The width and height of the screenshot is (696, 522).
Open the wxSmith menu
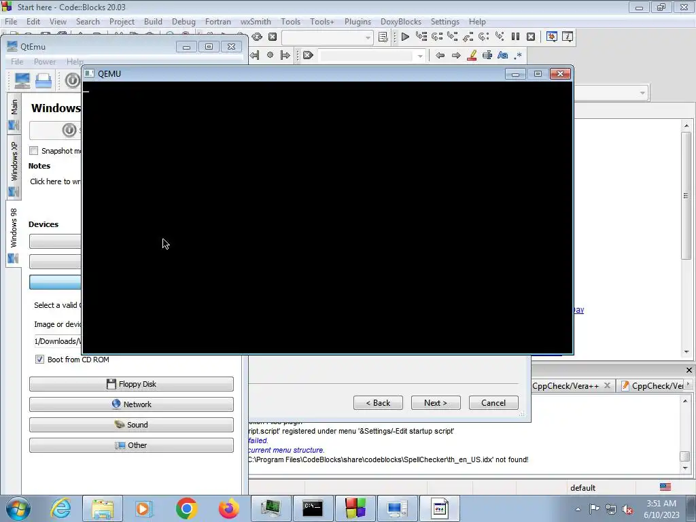[x=256, y=22]
